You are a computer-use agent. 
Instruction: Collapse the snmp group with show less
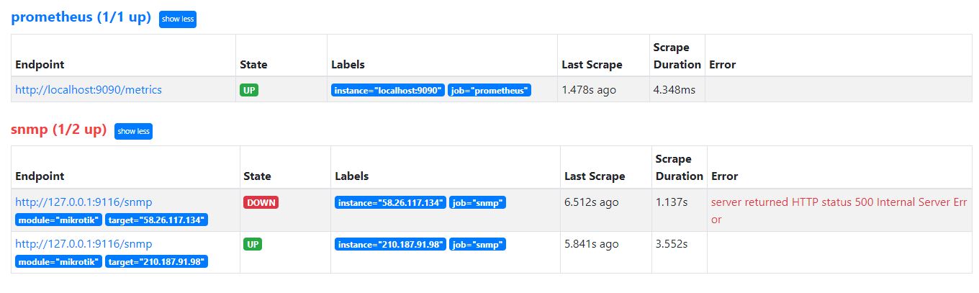(x=133, y=131)
